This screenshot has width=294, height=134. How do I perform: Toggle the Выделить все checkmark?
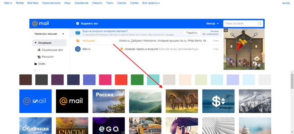pyautogui.click(x=77, y=23)
